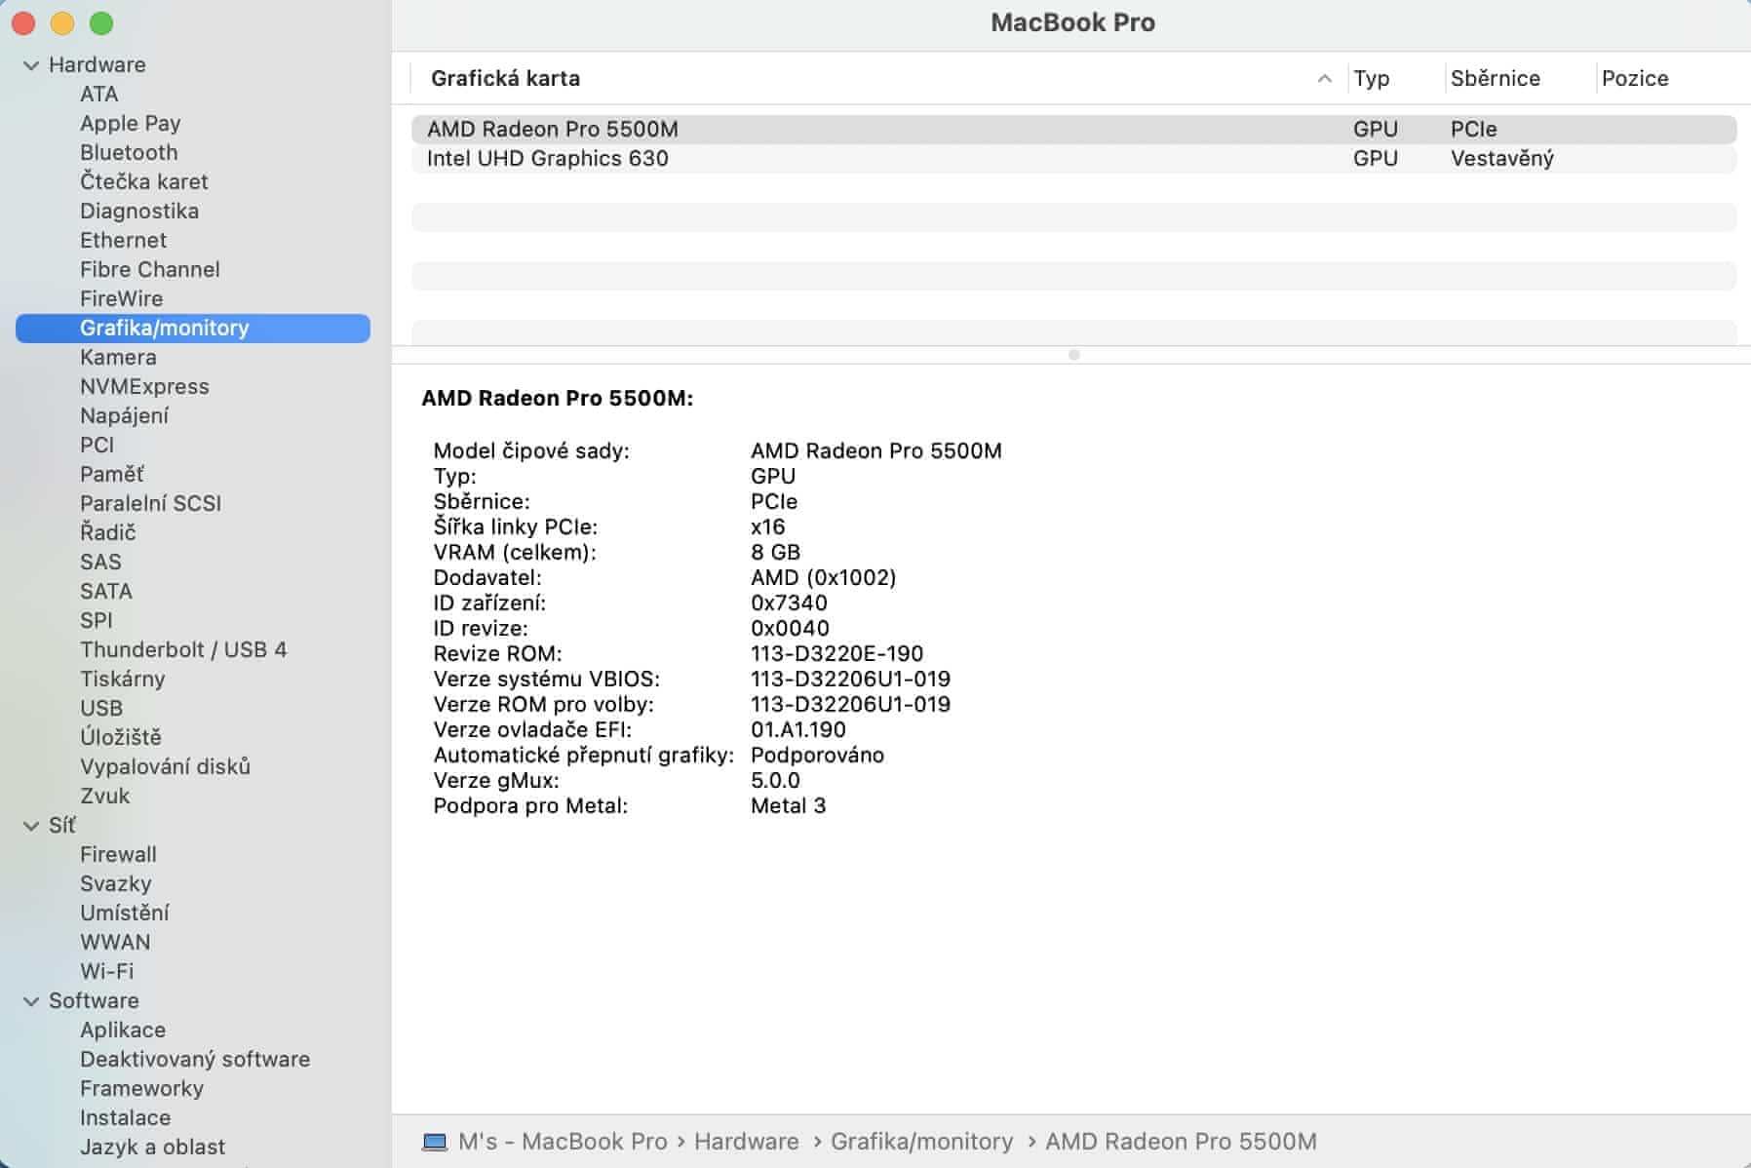The image size is (1751, 1168).
Task: Open Řadič in the sidebar
Action: pos(108,533)
